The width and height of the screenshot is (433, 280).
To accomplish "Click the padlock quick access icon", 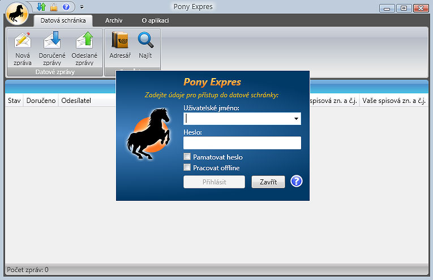I will tap(54, 7).
